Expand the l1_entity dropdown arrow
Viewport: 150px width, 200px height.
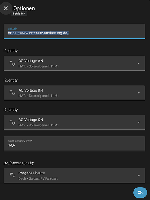point(138,63)
